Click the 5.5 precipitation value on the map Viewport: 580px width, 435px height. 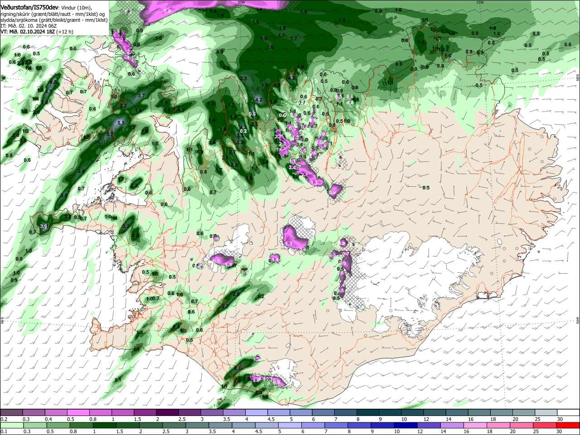click(121, 123)
